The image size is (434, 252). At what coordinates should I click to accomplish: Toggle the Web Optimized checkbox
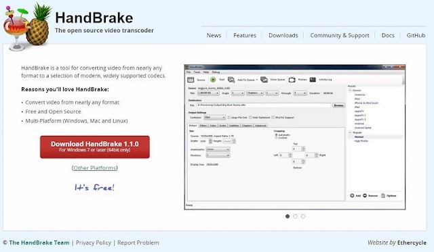coord(250,118)
